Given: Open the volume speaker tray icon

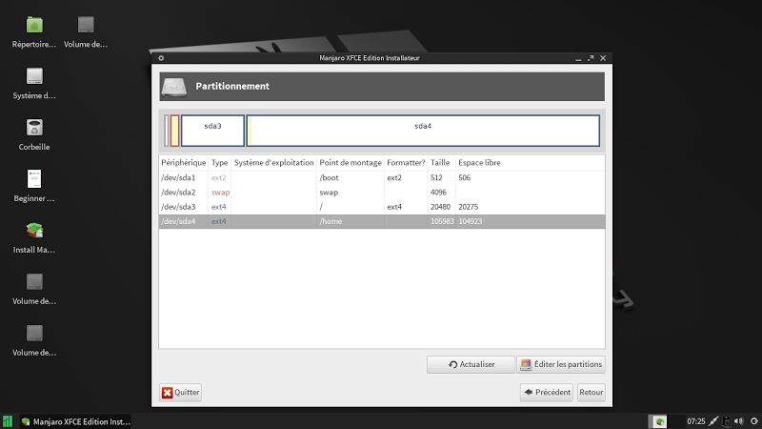Looking at the screenshot, I should (739, 421).
